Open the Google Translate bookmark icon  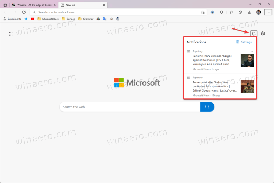click(105, 19)
